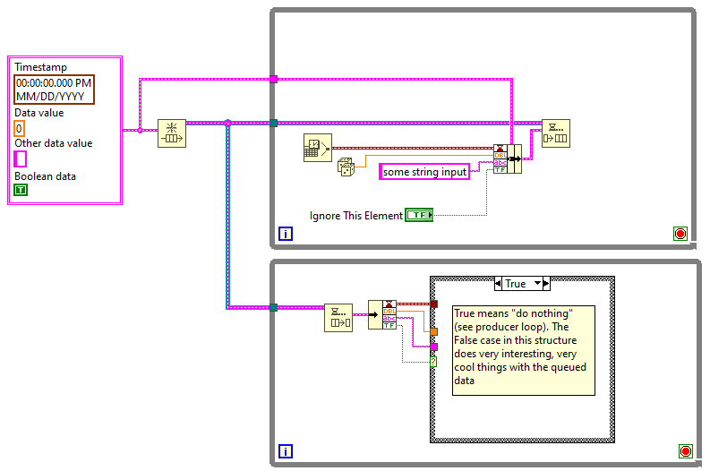Toggle the Ignore This Element boolean terminal
The height and width of the screenshot is (471, 710).
click(419, 215)
